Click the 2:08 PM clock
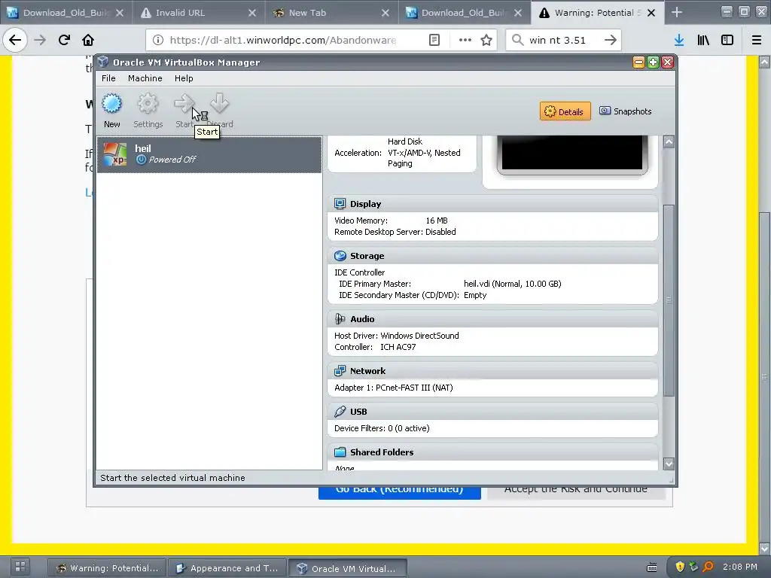 click(x=739, y=567)
